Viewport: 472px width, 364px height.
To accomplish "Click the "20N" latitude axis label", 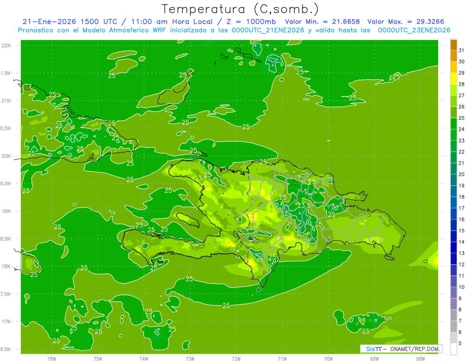I will click(6, 156).
